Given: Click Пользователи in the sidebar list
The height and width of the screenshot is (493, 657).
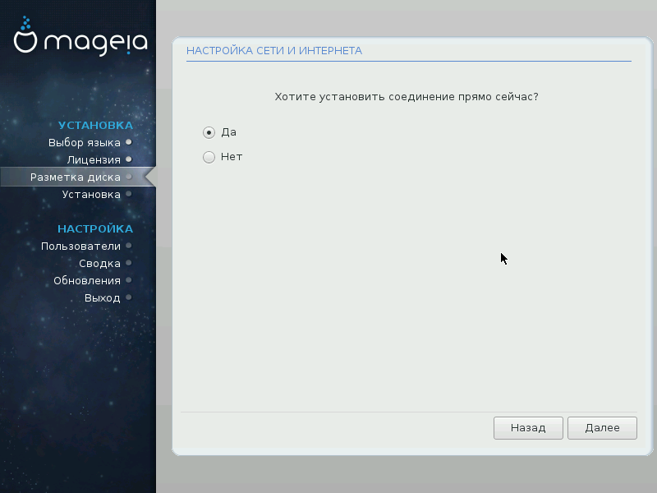Looking at the screenshot, I should [80, 246].
